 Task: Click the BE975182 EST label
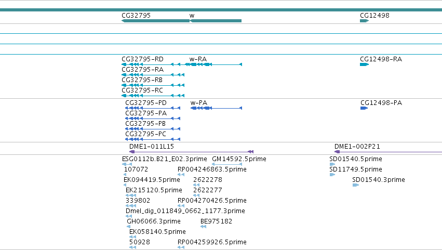[216, 222]
